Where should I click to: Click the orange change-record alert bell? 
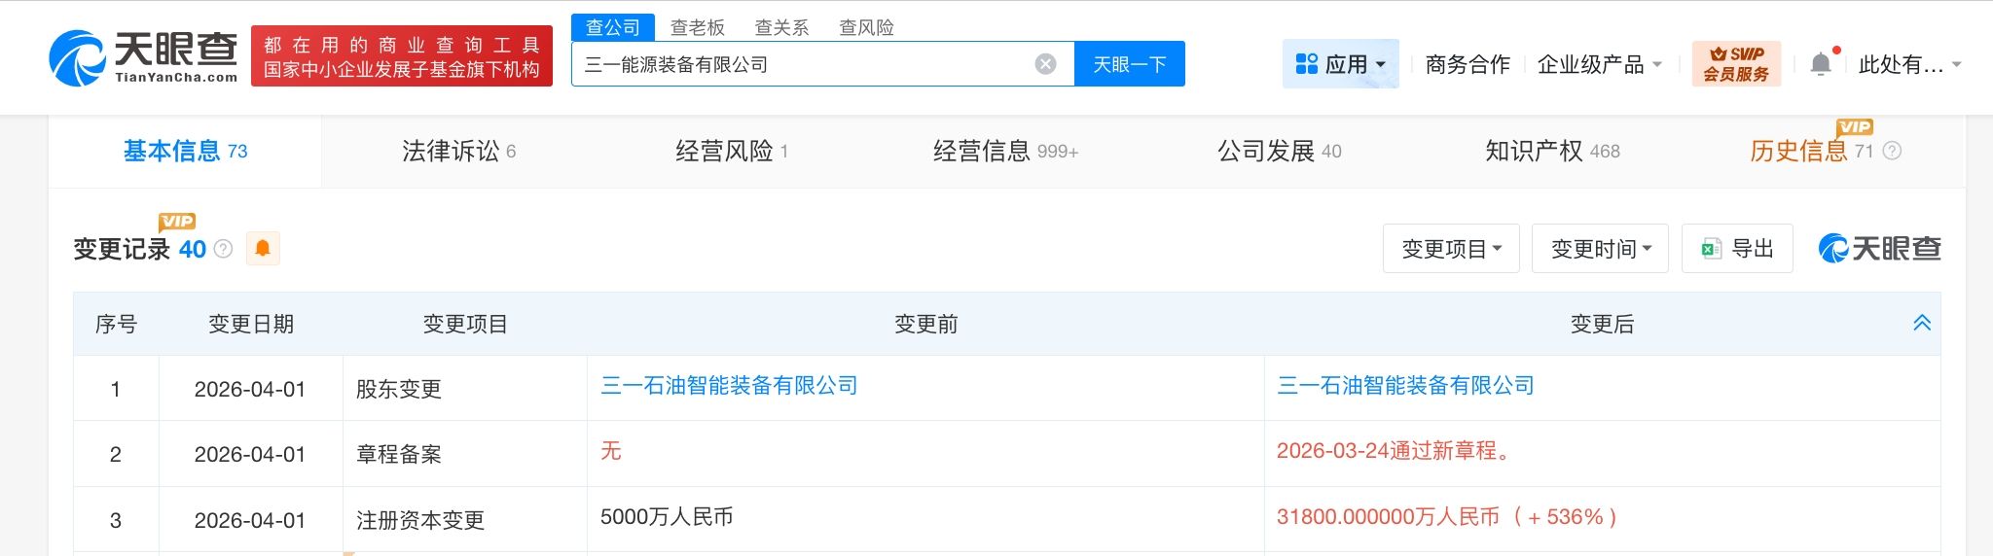[263, 249]
